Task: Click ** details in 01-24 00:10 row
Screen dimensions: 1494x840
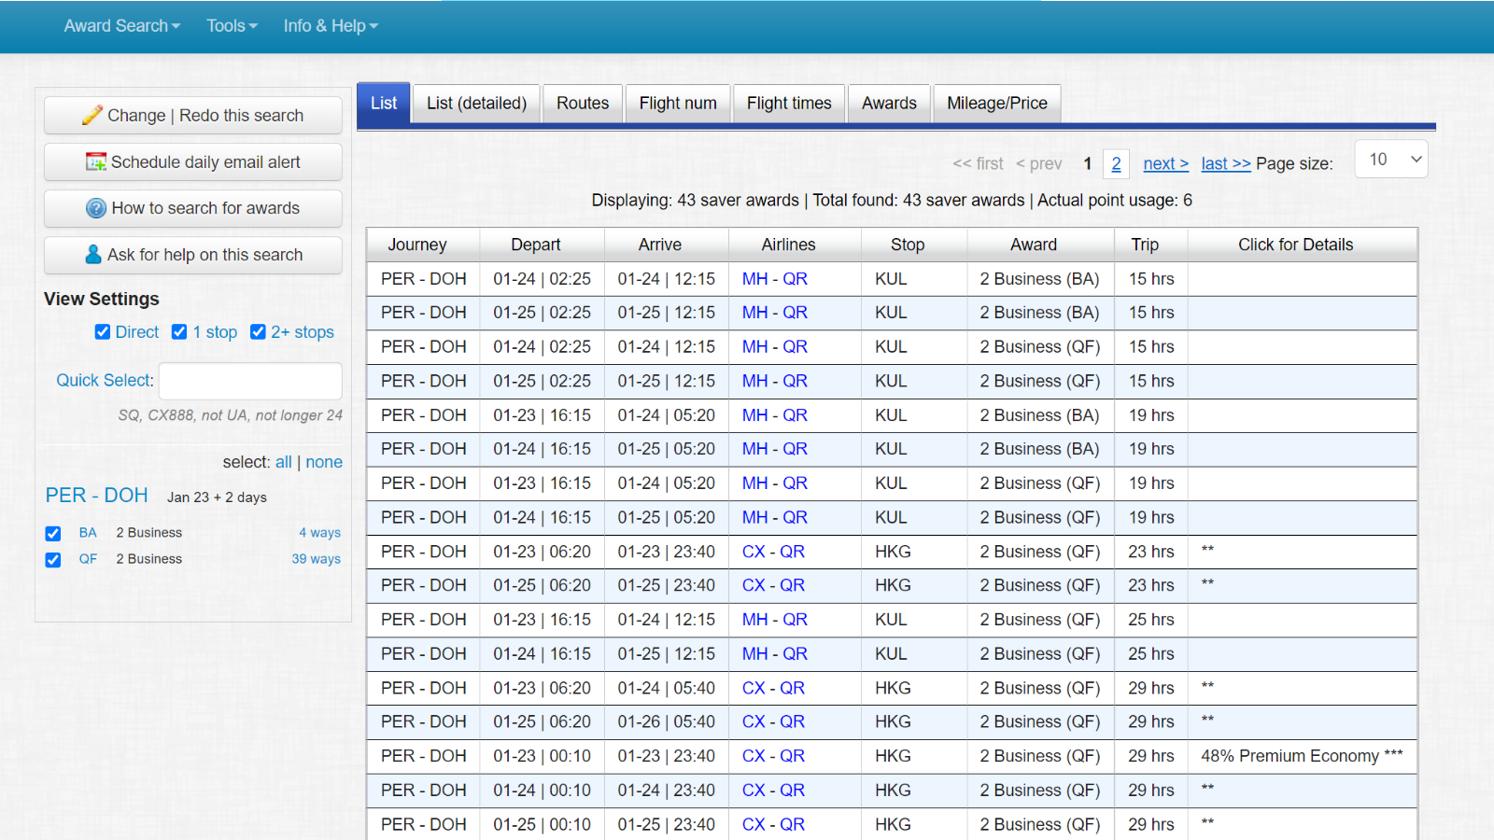Action: [1207, 789]
